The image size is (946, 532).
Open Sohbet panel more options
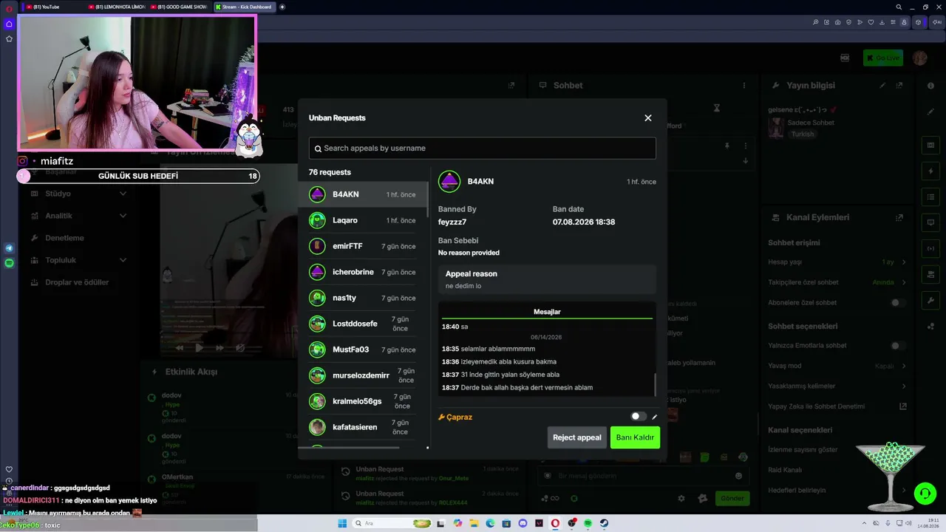[745, 86]
